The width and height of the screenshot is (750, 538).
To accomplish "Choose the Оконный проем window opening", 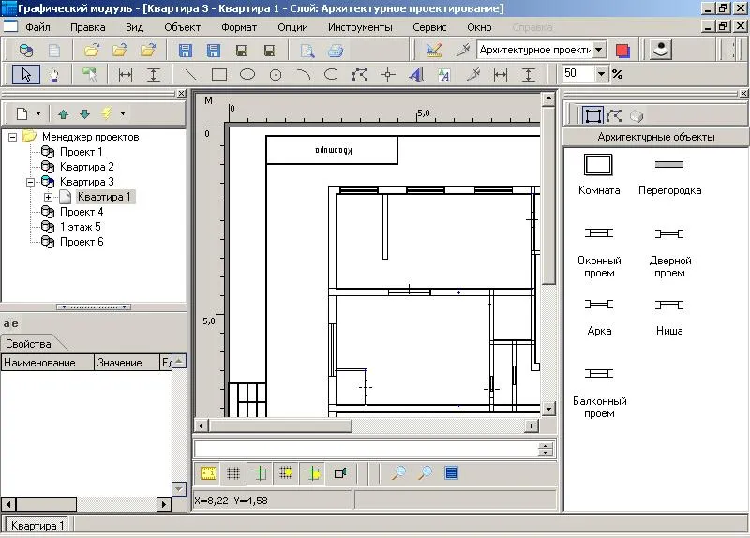I will tap(599, 251).
